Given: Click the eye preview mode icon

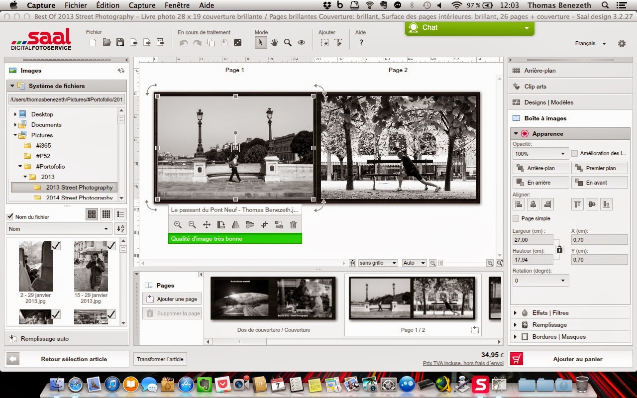Looking at the screenshot, I should coord(301,43).
